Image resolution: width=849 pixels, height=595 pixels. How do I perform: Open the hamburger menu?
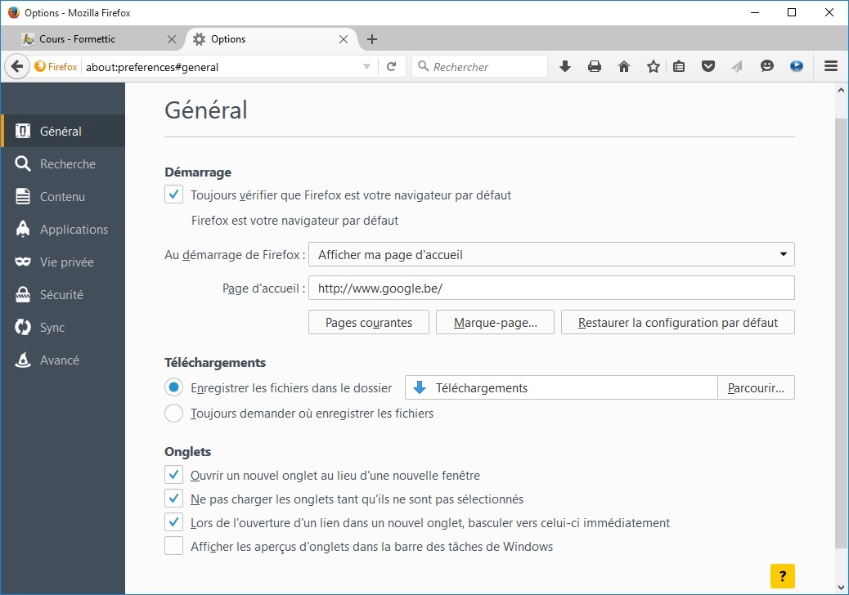pyautogui.click(x=831, y=66)
